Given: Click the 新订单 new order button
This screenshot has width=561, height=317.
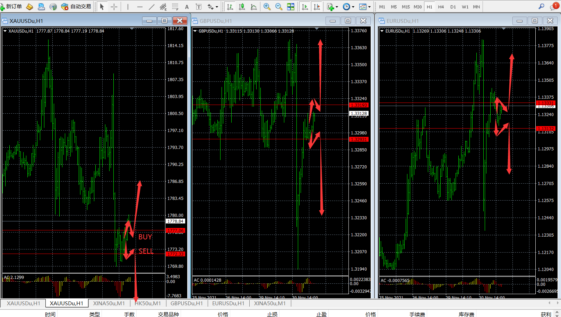Looking at the screenshot, I should point(11,7).
